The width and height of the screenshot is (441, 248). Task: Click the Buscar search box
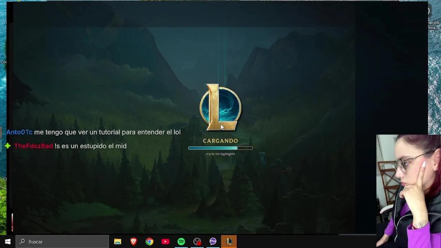pyautogui.click(x=62, y=242)
